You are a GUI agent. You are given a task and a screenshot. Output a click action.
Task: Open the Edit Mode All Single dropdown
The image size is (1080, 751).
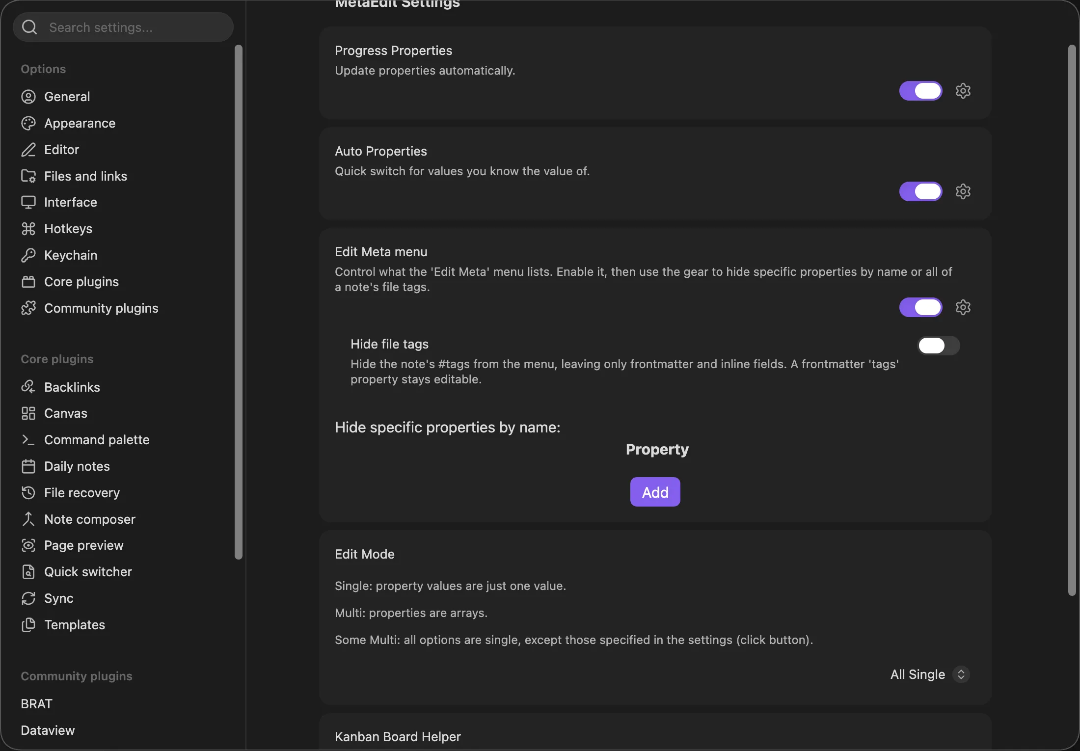(x=930, y=674)
